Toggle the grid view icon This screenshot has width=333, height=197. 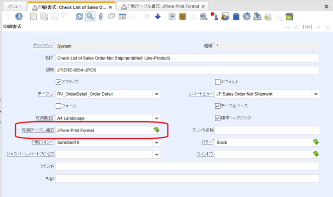[122, 16]
